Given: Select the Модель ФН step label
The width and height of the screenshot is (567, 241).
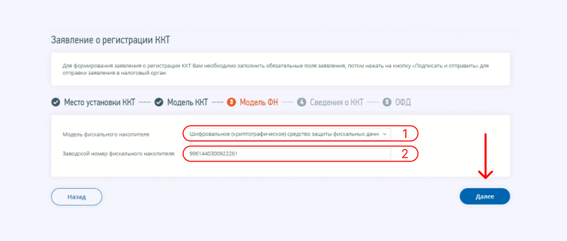Looking at the screenshot, I should 258,102.
